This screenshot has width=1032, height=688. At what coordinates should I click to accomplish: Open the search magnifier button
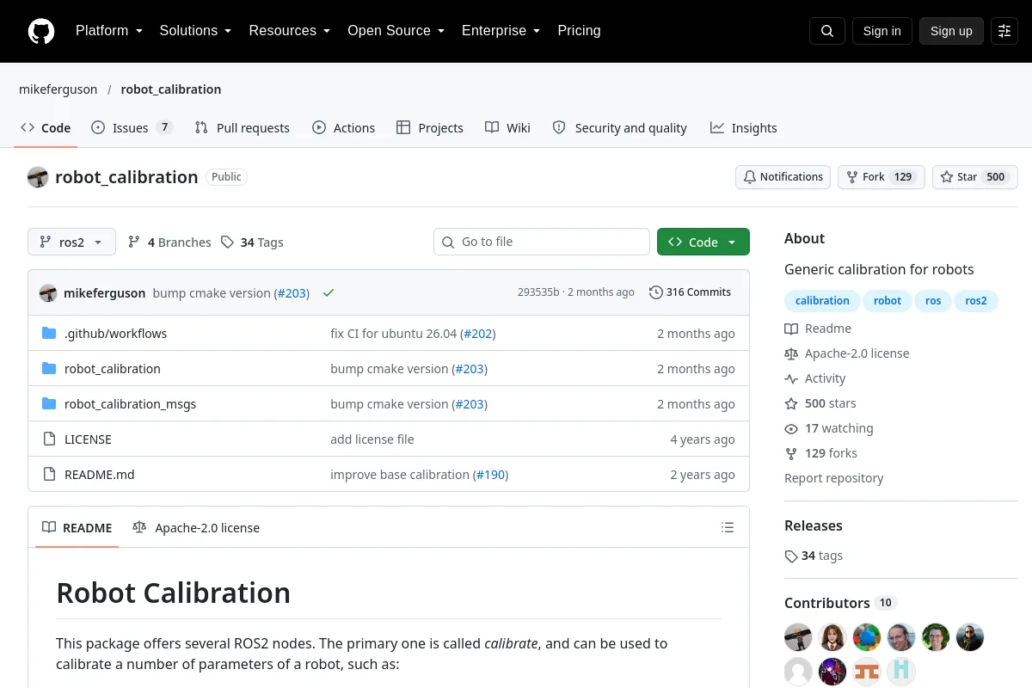(827, 31)
